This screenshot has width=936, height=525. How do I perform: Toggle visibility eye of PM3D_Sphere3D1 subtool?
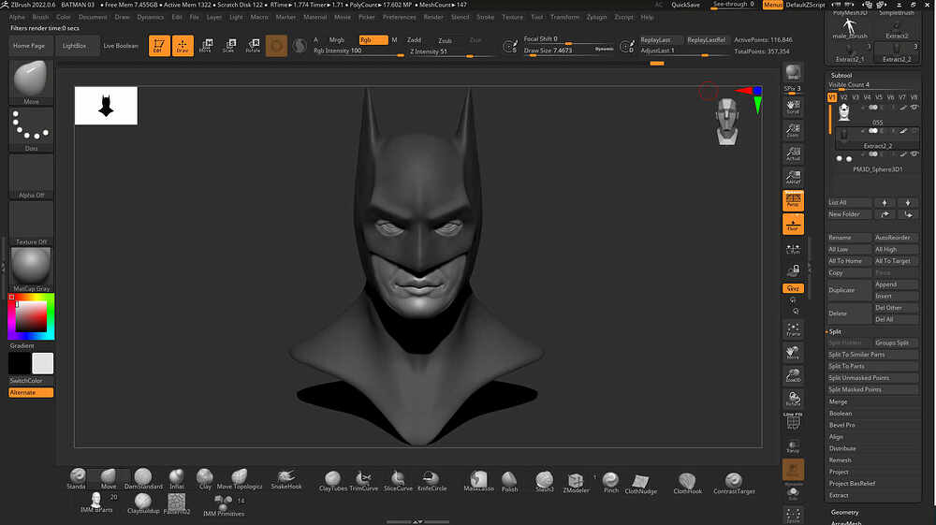[x=914, y=153]
